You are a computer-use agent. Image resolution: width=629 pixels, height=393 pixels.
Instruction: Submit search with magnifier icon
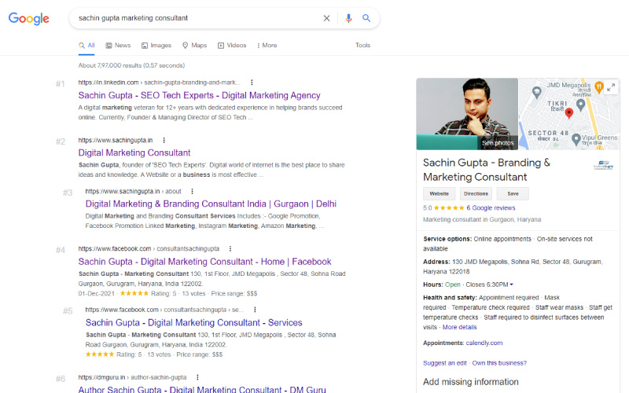tap(366, 18)
